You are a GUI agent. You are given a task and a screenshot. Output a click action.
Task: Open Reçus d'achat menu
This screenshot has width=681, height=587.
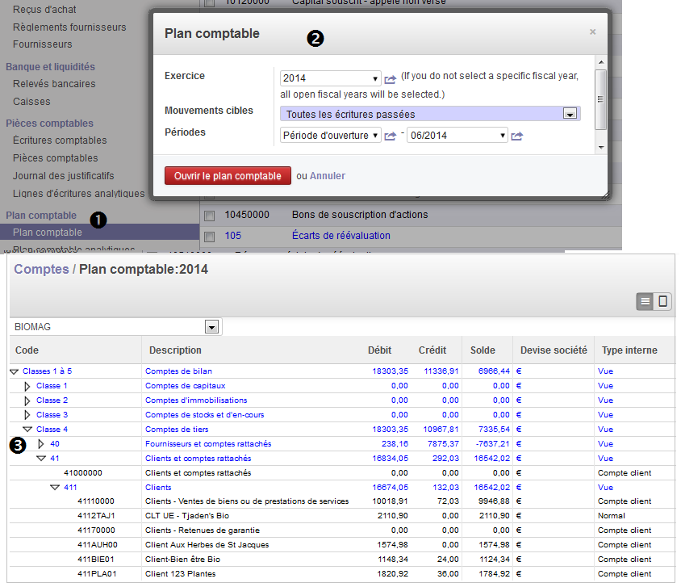click(44, 10)
